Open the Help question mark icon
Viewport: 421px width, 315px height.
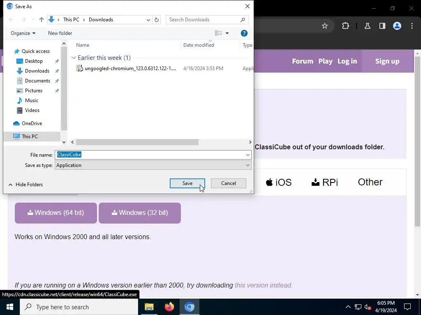[244, 33]
